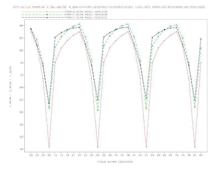Click y-axis tick label 68
Screen dimensions: 219x169
tap(21, 88)
